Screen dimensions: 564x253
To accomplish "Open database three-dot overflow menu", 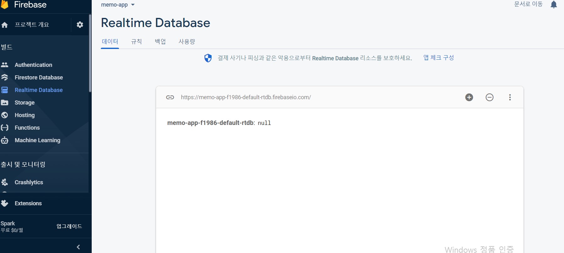I will (x=510, y=97).
